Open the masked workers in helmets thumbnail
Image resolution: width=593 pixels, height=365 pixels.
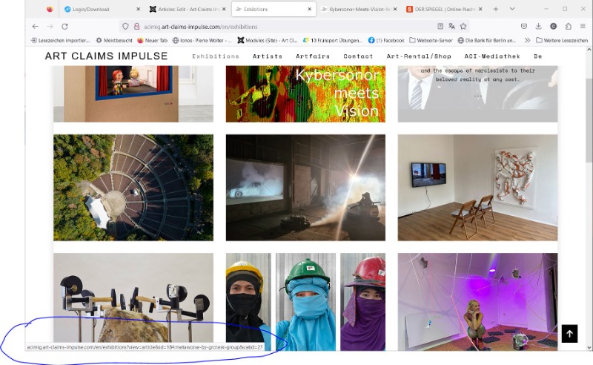pos(305,302)
